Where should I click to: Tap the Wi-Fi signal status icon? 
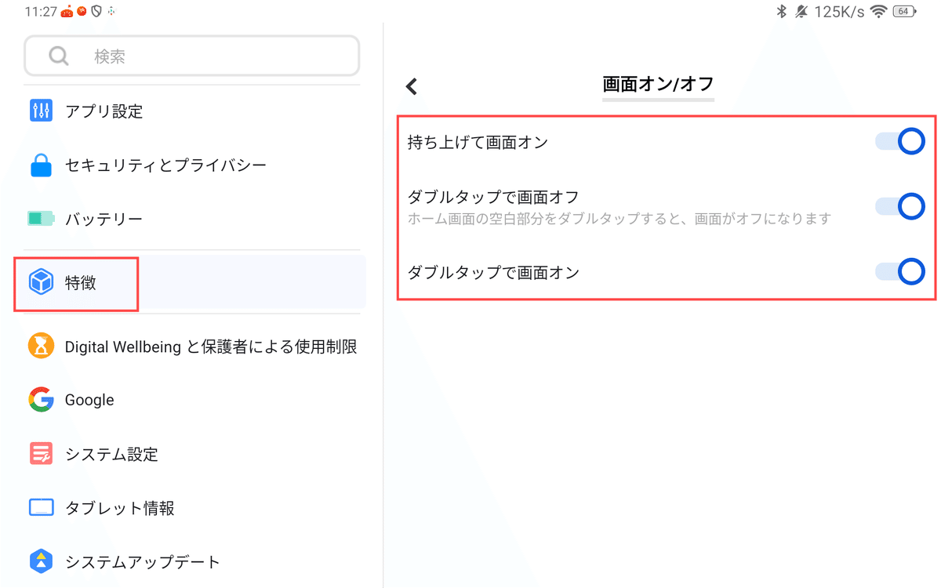click(878, 11)
